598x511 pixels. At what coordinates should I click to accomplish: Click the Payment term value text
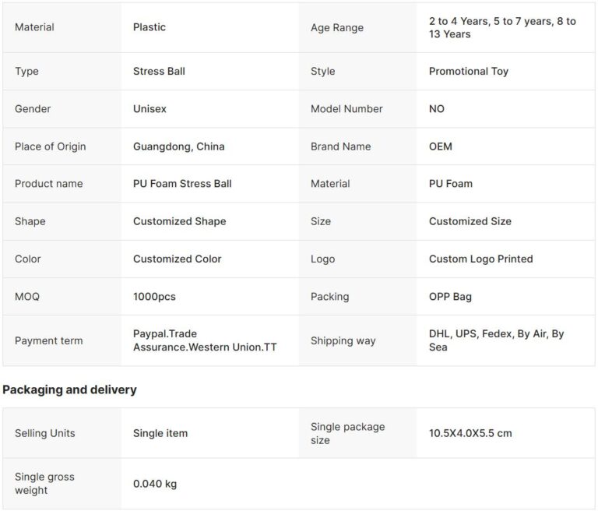[205, 340]
